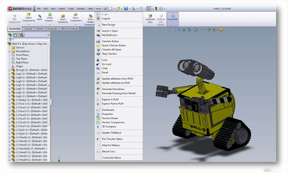Toggle the Instant3D button

coord(172,17)
